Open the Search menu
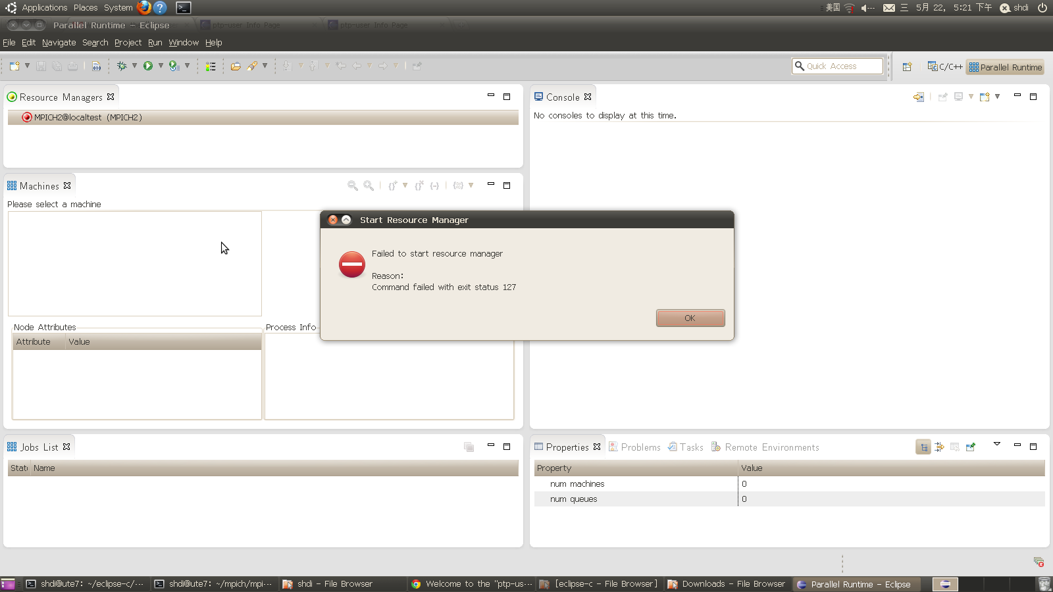This screenshot has width=1053, height=592. coord(95,43)
